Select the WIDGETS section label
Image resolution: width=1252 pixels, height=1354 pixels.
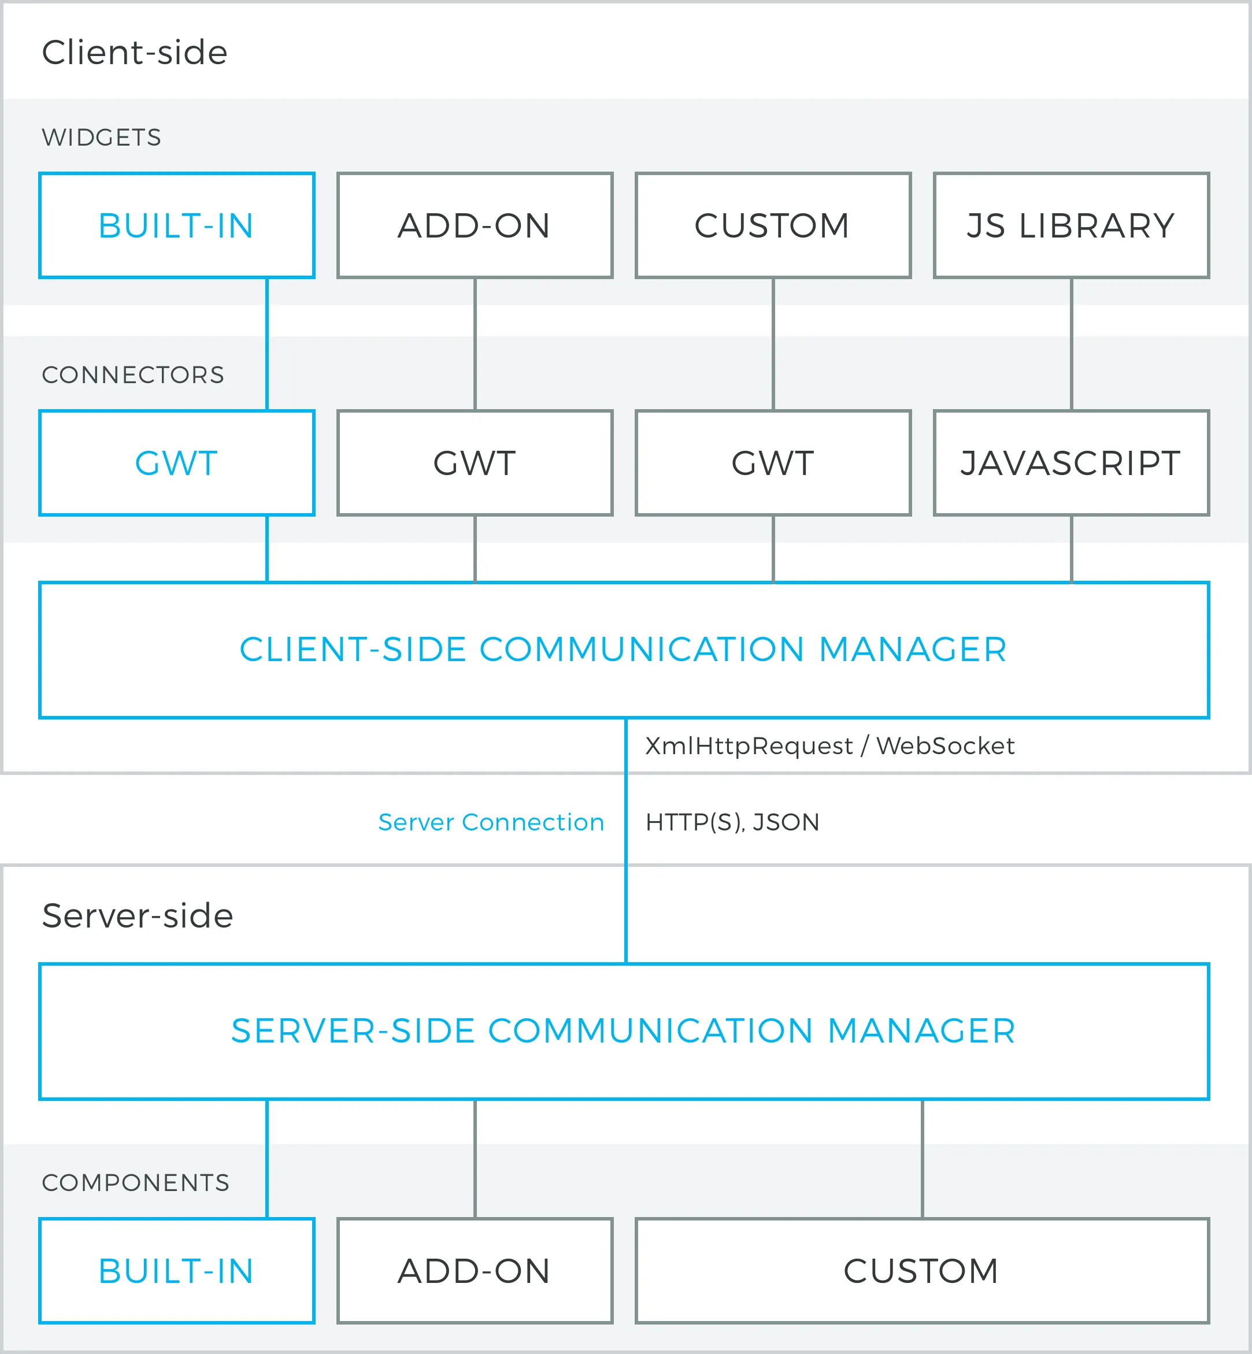102,138
